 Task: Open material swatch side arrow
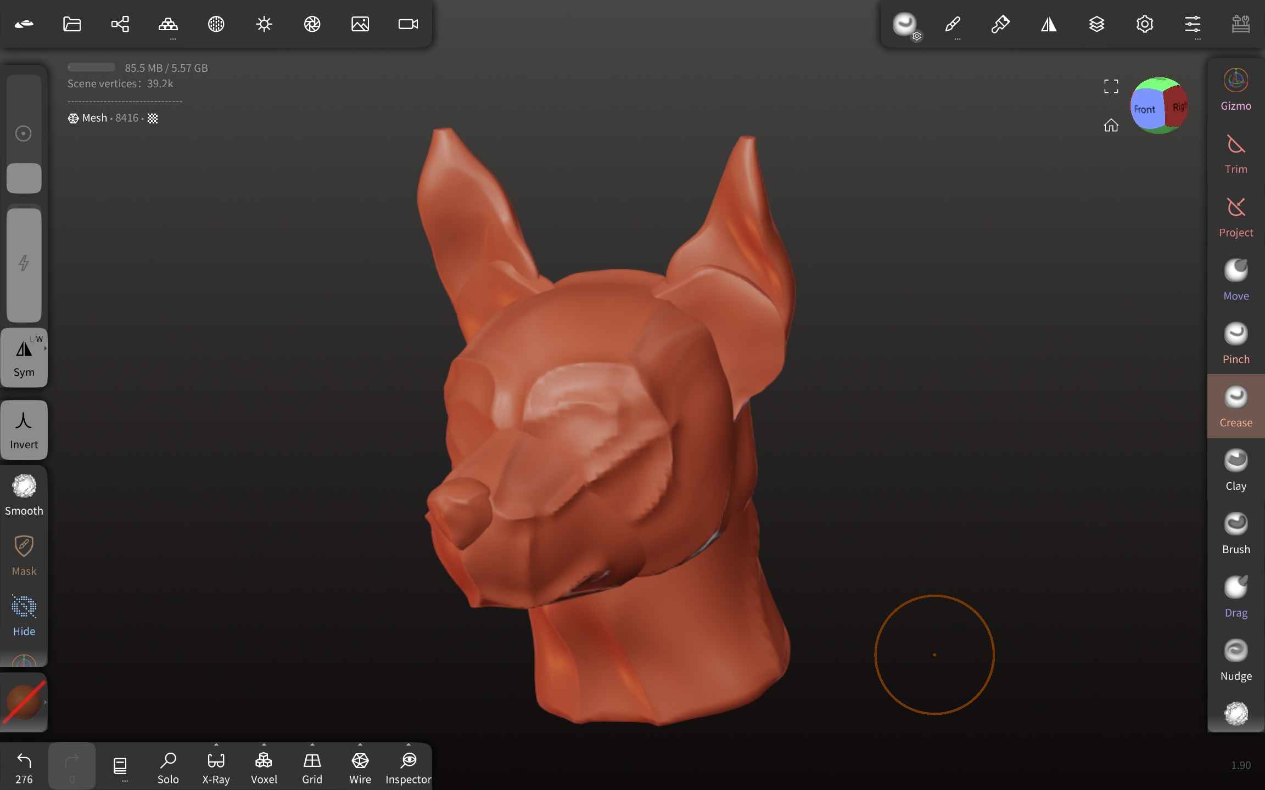pyautogui.click(x=45, y=702)
